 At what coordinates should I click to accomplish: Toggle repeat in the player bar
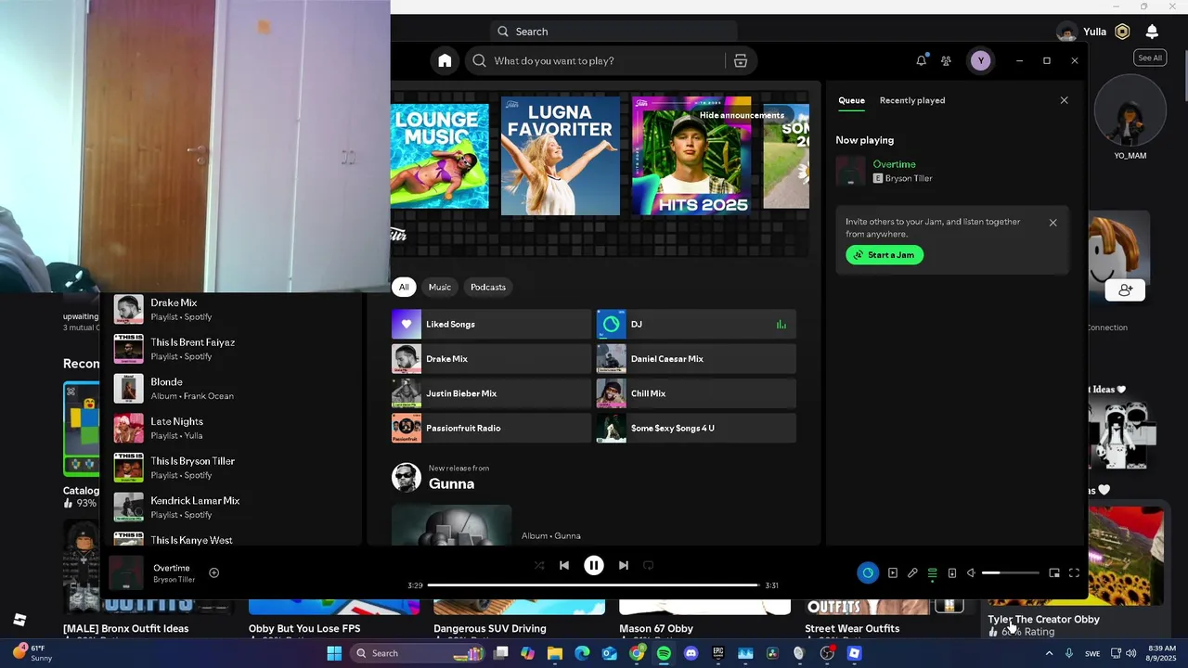(x=649, y=565)
